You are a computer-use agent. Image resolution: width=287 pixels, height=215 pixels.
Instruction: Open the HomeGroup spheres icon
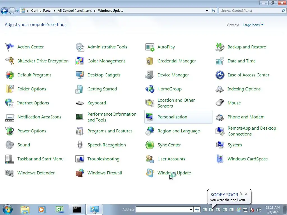click(x=150, y=89)
